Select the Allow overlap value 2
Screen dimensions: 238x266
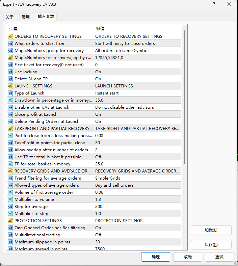[x=138, y=150]
